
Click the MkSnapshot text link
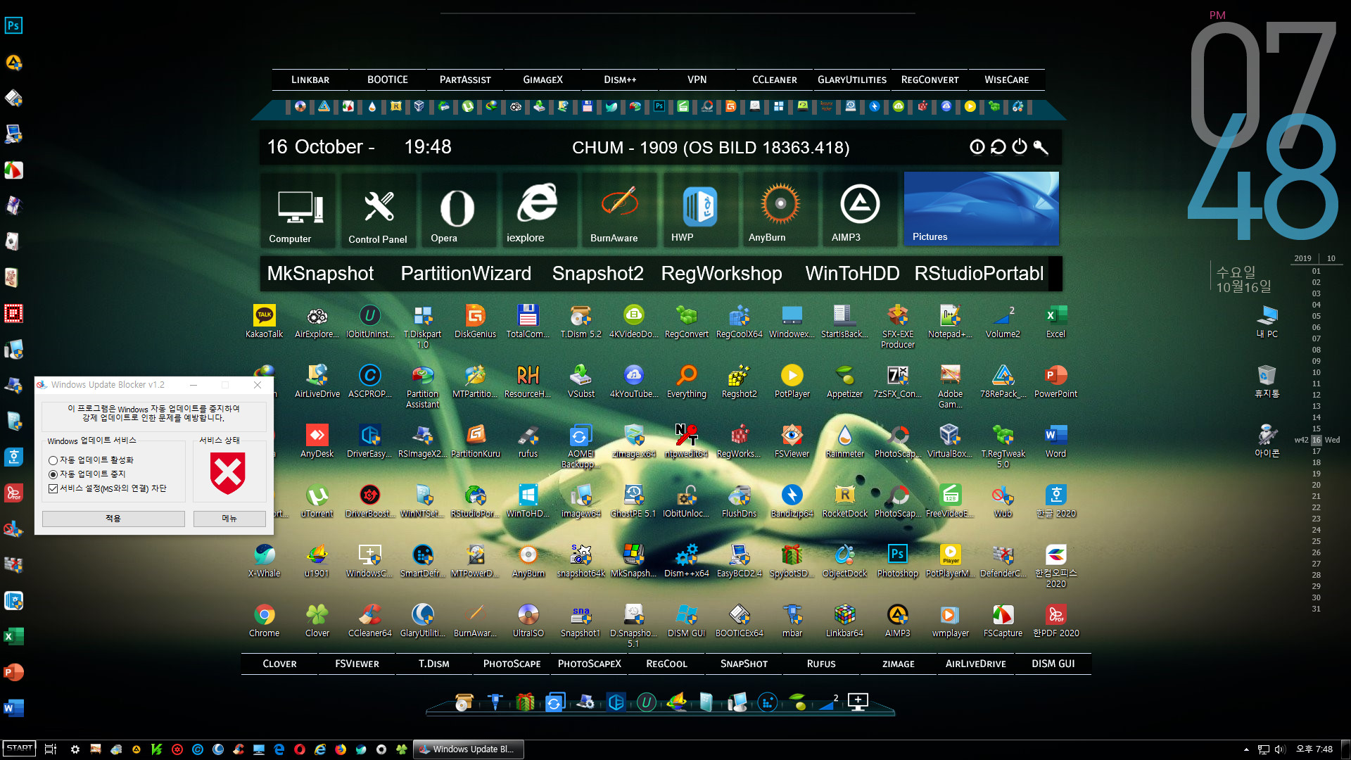(320, 274)
